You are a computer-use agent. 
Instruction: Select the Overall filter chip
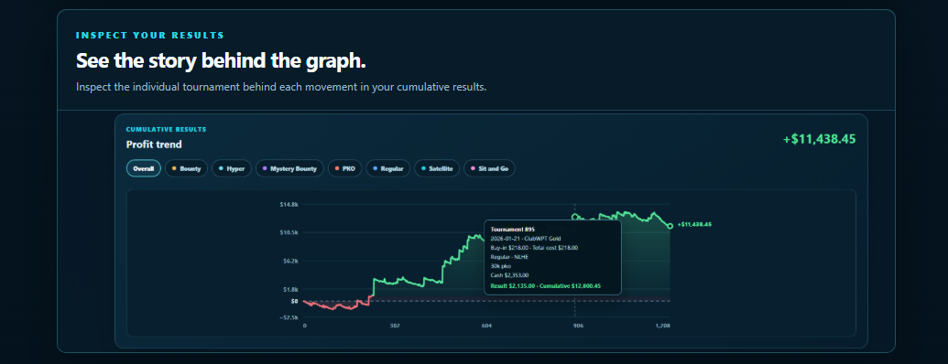click(143, 168)
